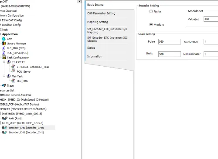Collapse the MainTask node
218x159 pixels.
(4, 76)
